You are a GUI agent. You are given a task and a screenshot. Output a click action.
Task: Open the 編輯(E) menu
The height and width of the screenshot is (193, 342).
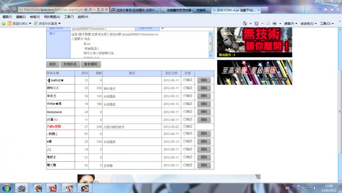pos(21,17)
